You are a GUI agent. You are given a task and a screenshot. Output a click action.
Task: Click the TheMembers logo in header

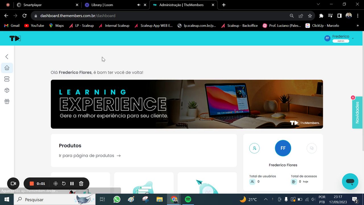click(15, 38)
